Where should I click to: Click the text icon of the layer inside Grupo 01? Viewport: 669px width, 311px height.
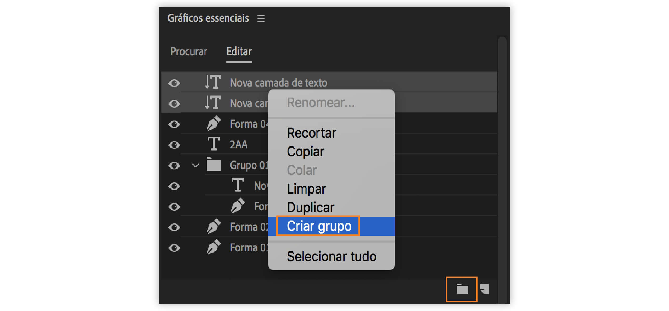point(238,185)
